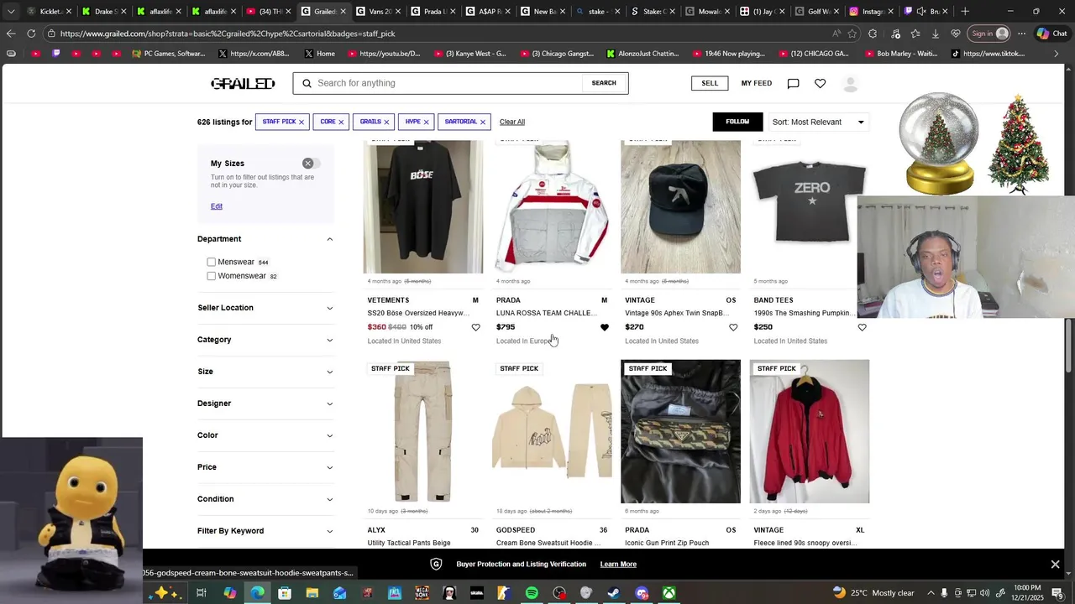Open the red Vintage Snoopy fleece thumbnail
The width and height of the screenshot is (1075, 604).
coord(810,432)
